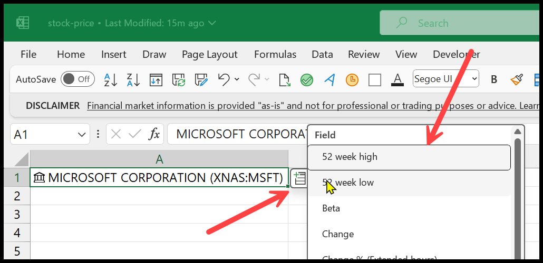Click the Name Box showing A1

tap(50, 134)
